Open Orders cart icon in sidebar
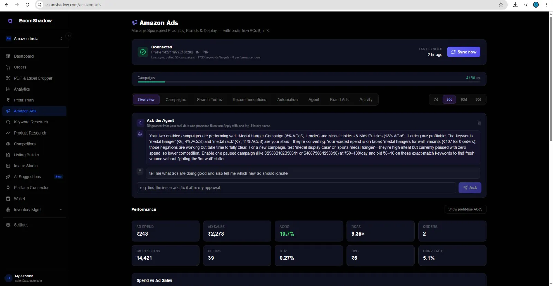Image resolution: width=553 pixels, height=286 pixels. (8, 67)
